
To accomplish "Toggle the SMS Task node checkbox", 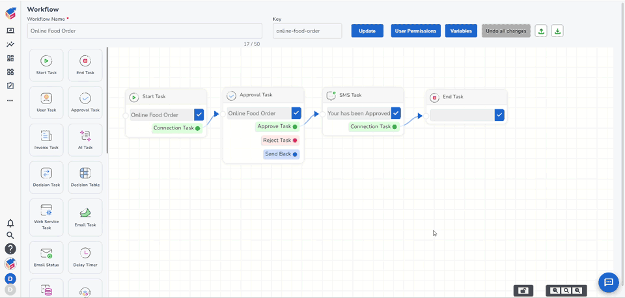I will [396, 113].
